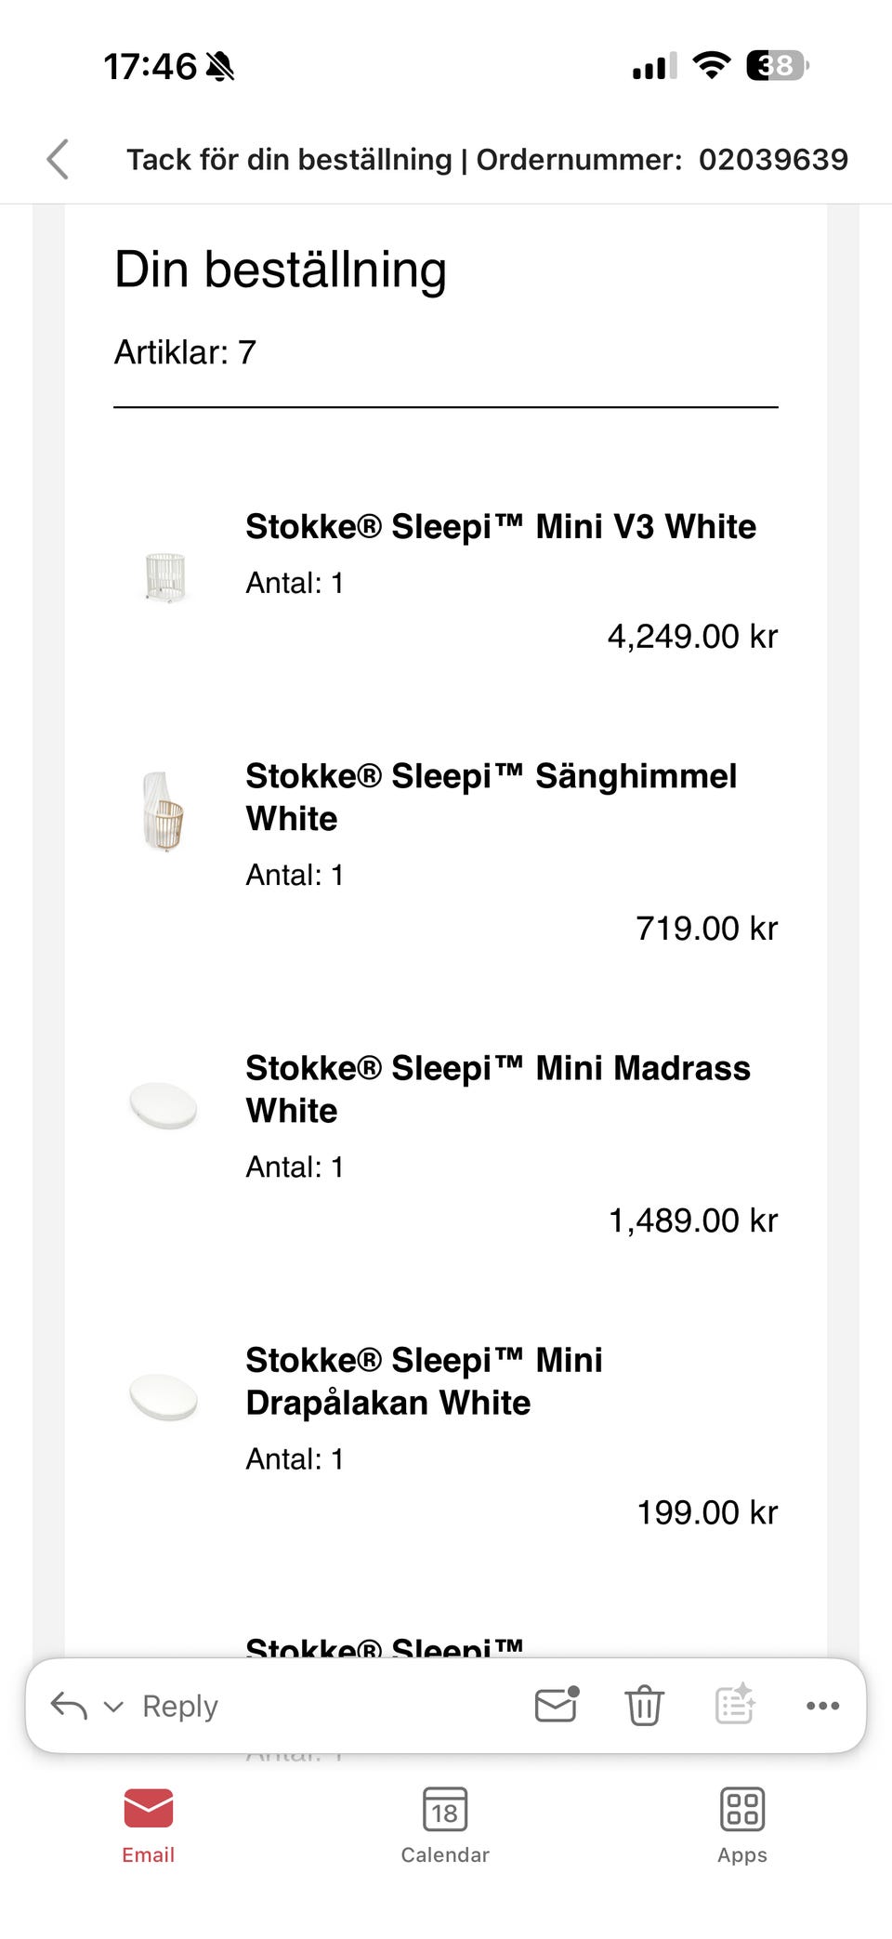Delete email using trash icon
The image size is (892, 1939).
pyautogui.click(x=644, y=1706)
